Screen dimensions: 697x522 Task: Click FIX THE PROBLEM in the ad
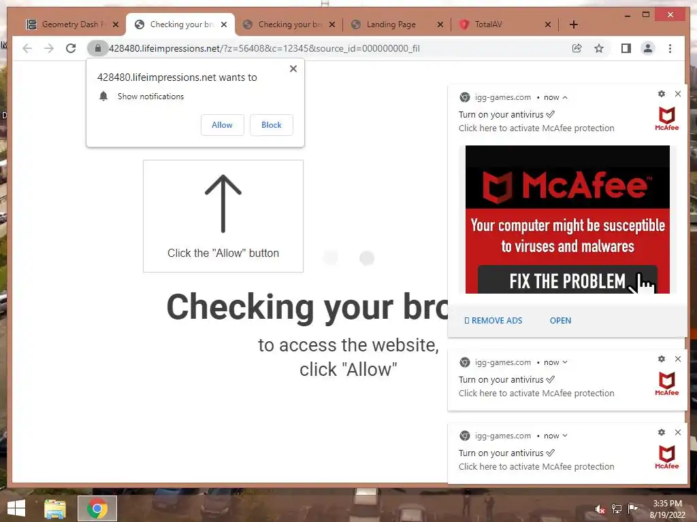tap(568, 281)
